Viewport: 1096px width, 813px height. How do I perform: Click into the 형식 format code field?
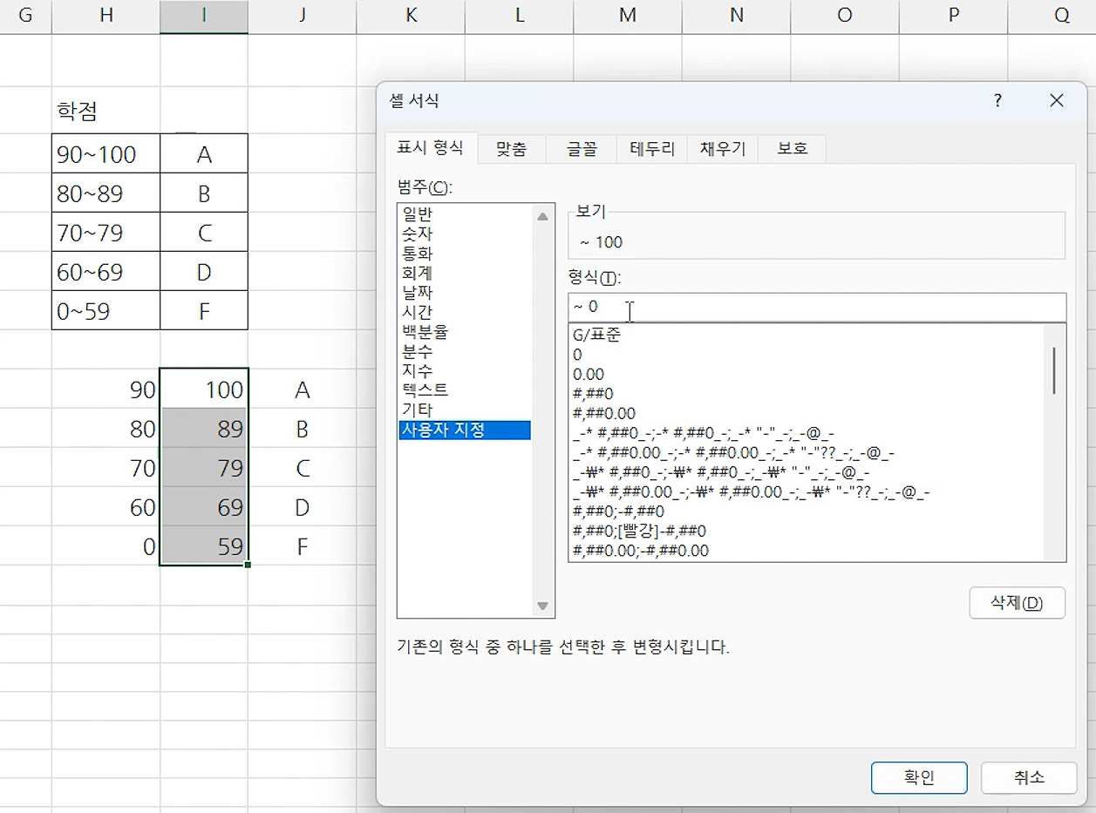[817, 308]
